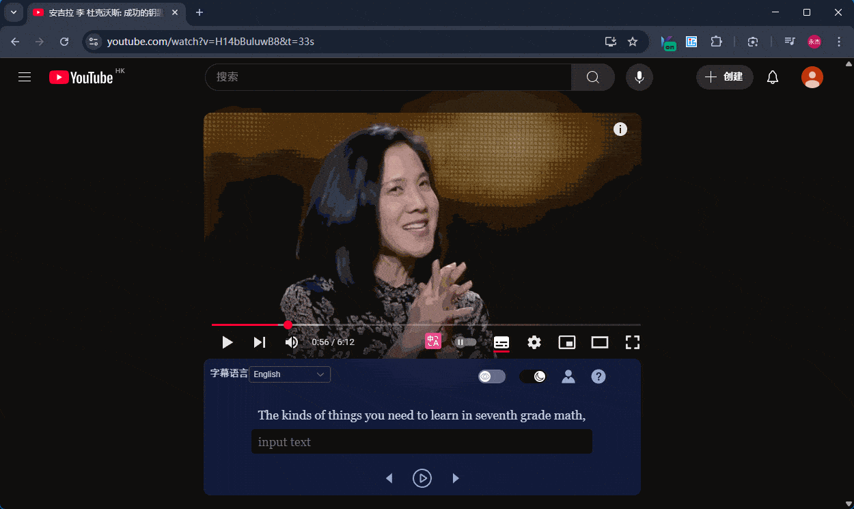Open the YouTube hamburger guide menu
Viewport: 854px width, 509px height.
[x=25, y=77]
